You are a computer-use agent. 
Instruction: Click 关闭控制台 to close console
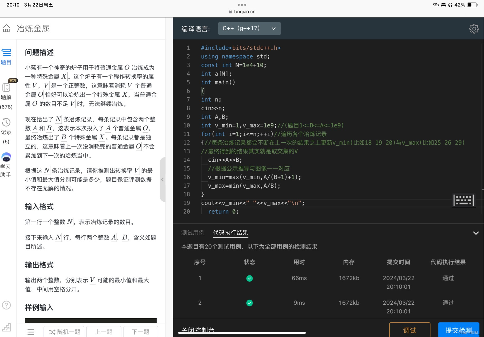(x=198, y=330)
